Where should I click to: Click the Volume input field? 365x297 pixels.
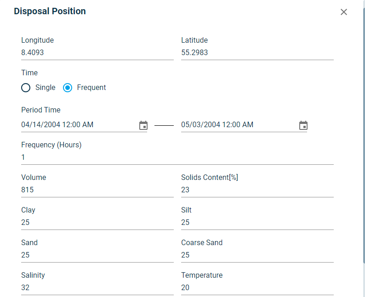point(97,190)
